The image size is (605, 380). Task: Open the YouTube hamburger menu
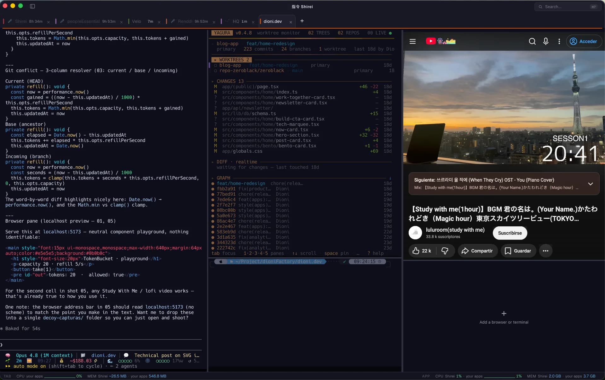pyautogui.click(x=412, y=41)
